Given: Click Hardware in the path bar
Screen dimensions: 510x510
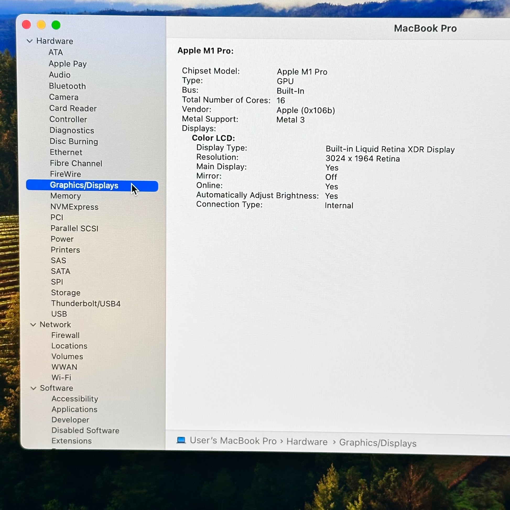Looking at the screenshot, I should pos(307,442).
